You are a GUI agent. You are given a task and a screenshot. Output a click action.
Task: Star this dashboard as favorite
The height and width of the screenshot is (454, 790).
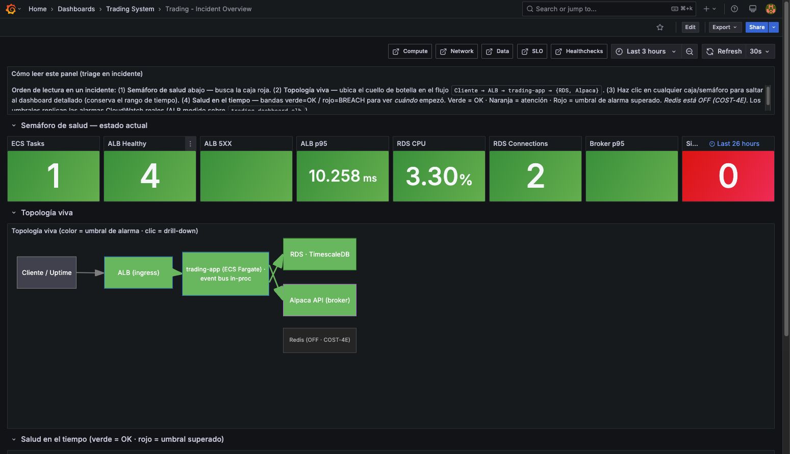pos(660,27)
